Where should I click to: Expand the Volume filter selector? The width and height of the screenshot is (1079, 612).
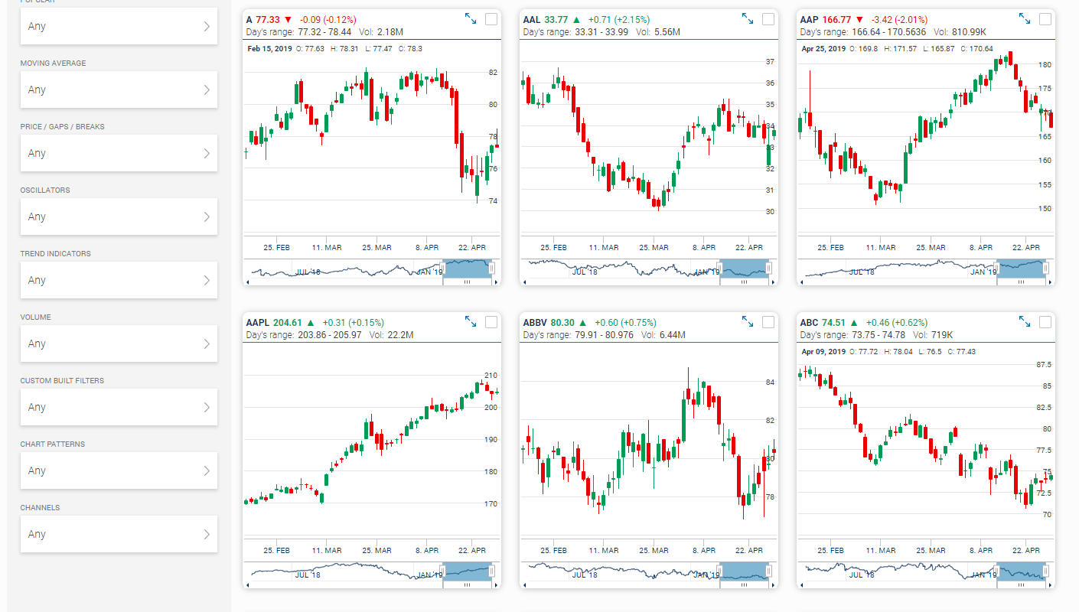point(119,343)
